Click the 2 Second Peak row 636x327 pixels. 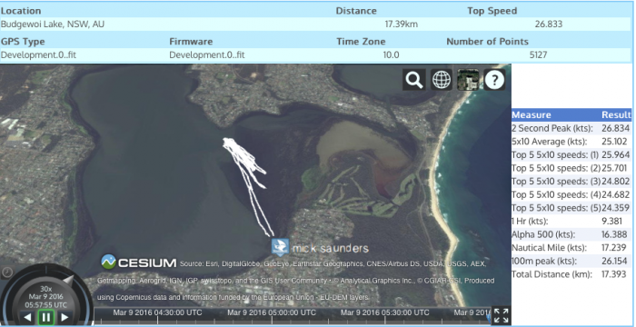click(x=571, y=128)
